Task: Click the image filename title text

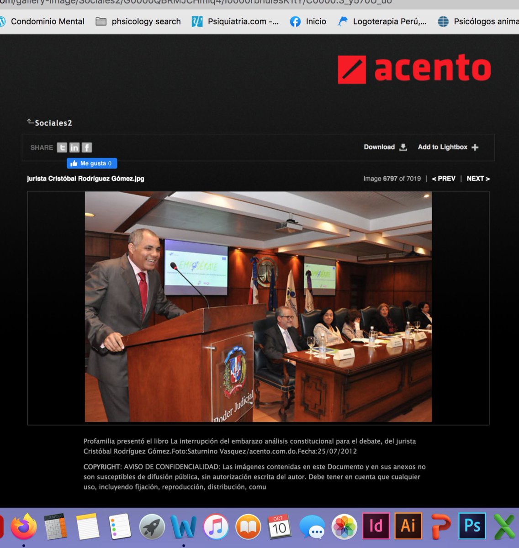Action: pos(85,179)
